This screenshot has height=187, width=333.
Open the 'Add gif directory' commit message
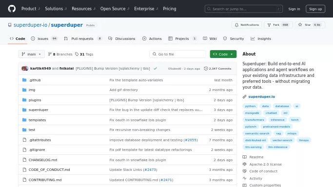click(124, 90)
